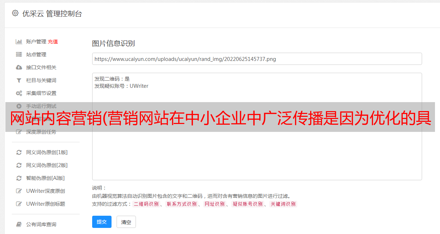
Task: Click the edit icon for UWriter深度原创
Action: point(19,191)
